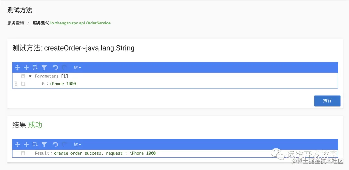The width and height of the screenshot is (349, 170).
Task: Collapse all fields in parameters editor
Action: click(26, 67)
